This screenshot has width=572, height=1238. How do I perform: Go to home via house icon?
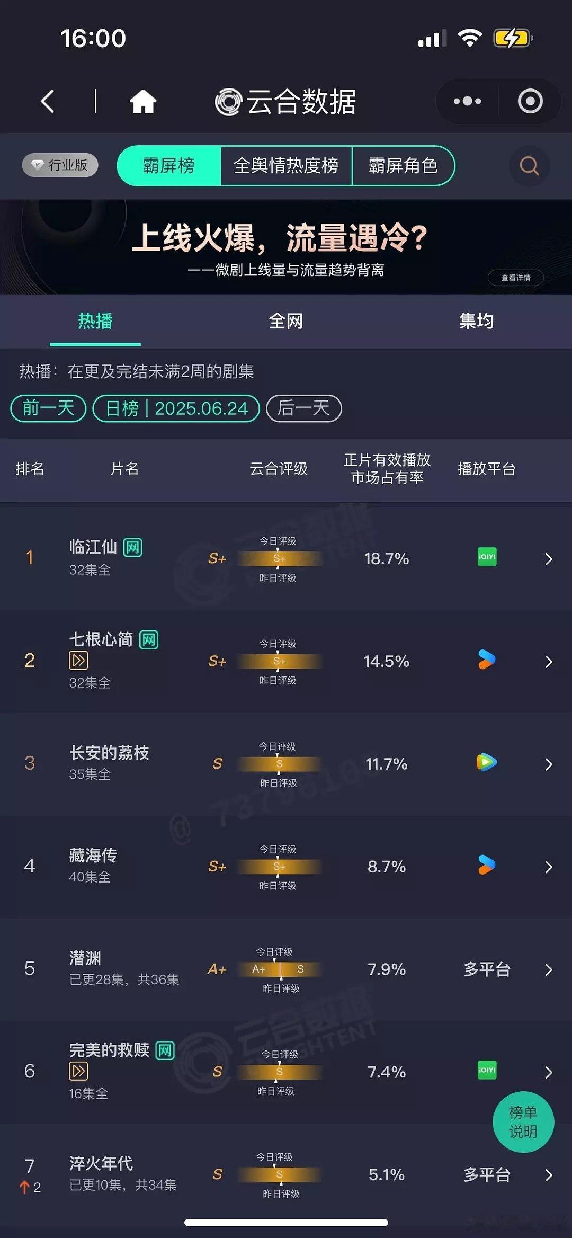[x=143, y=101]
